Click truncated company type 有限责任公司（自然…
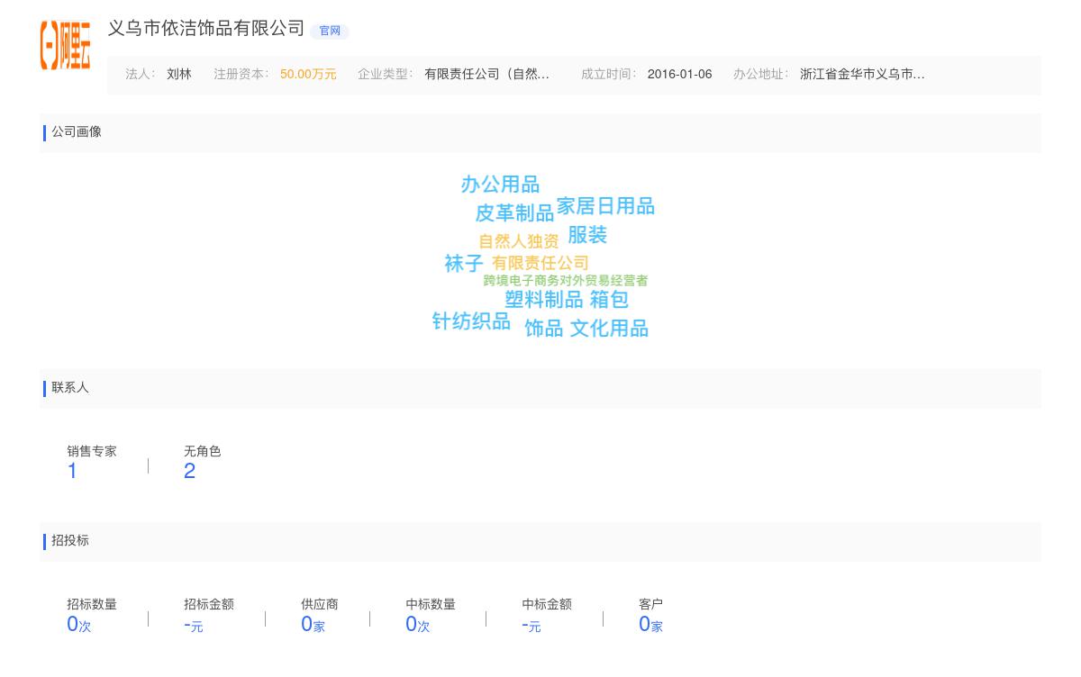The width and height of the screenshot is (1081, 677). point(486,75)
